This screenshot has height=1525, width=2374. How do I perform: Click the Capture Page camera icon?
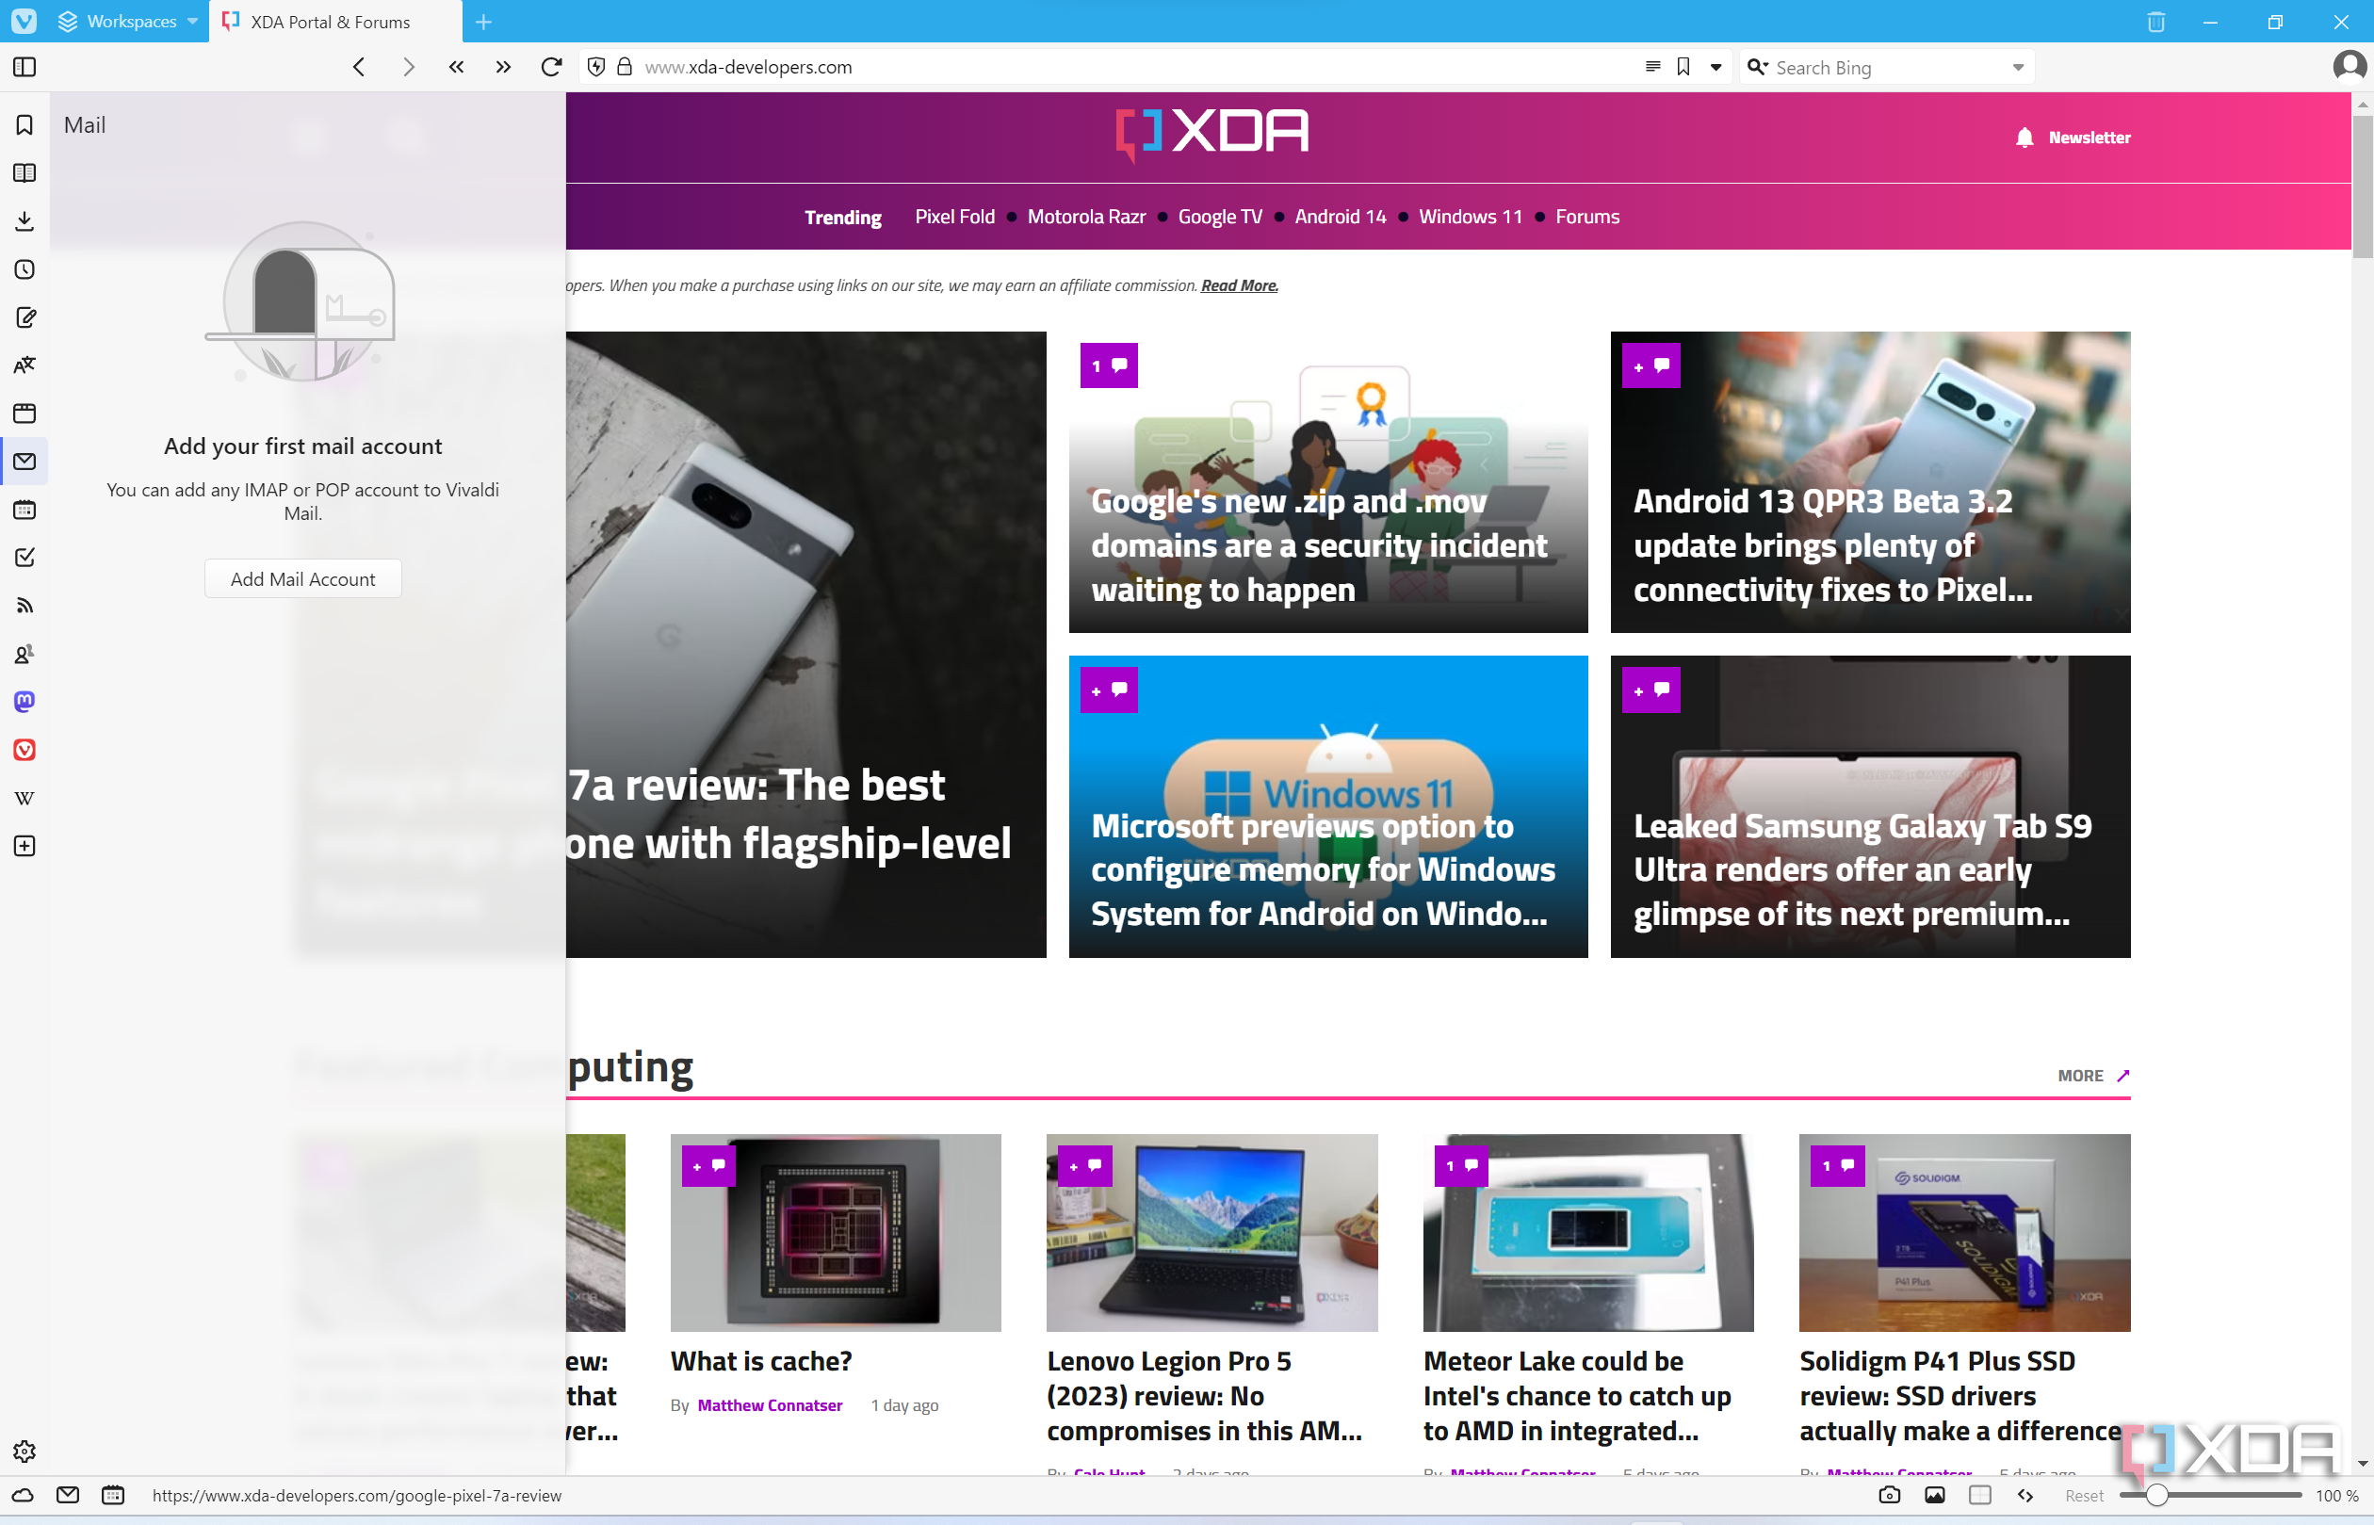tap(1889, 1495)
